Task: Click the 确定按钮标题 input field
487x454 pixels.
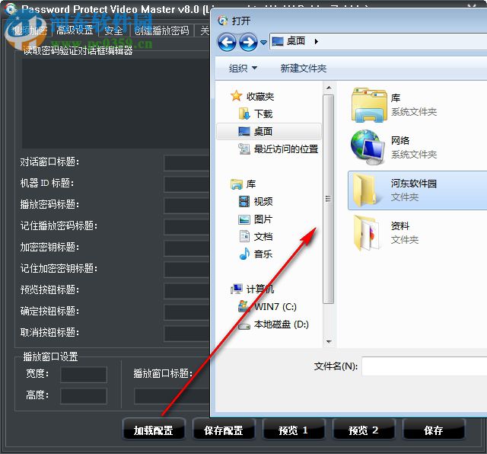Action: click(187, 312)
